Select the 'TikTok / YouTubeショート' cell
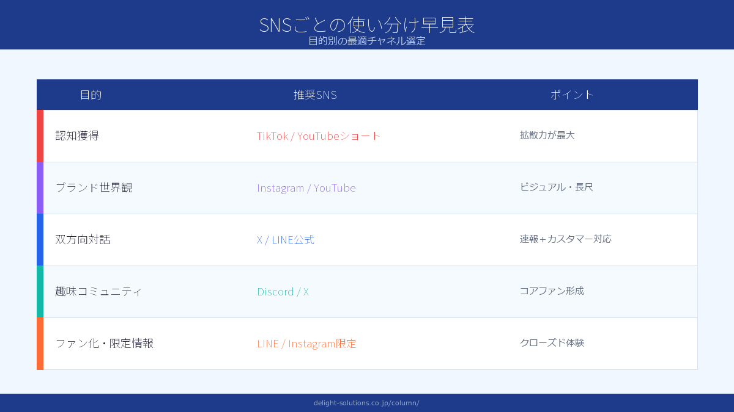 pyautogui.click(x=319, y=136)
